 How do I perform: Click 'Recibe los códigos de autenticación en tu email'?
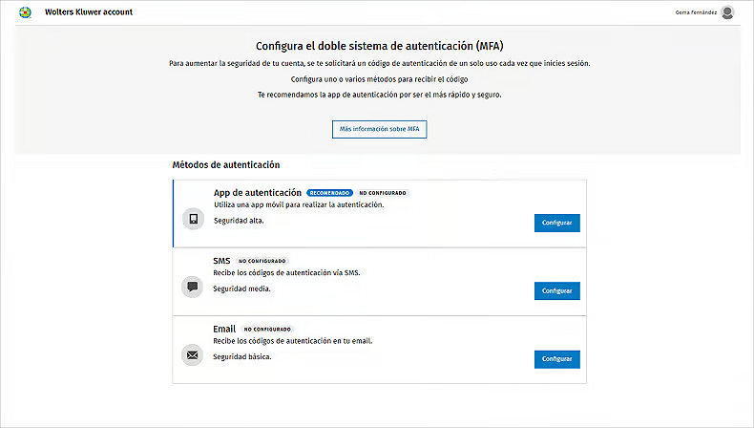(293, 341)
